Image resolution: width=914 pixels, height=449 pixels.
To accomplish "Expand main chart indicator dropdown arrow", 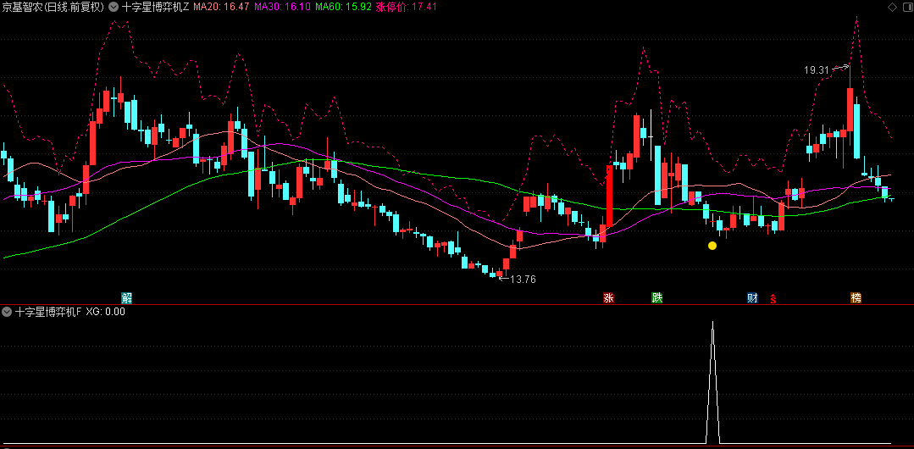I will 113,7.
